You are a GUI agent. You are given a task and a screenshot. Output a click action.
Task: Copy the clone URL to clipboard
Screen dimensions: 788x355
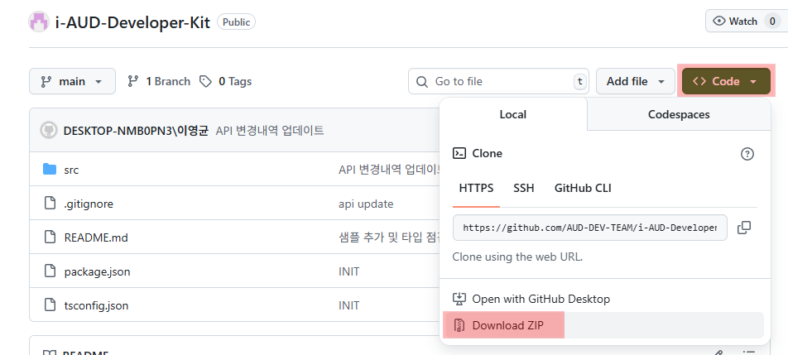click(744, 228)
